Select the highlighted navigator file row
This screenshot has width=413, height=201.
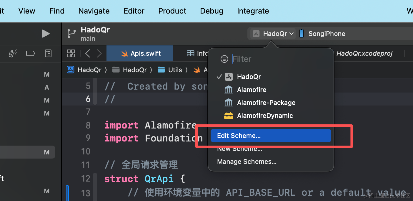click(28, 152)
